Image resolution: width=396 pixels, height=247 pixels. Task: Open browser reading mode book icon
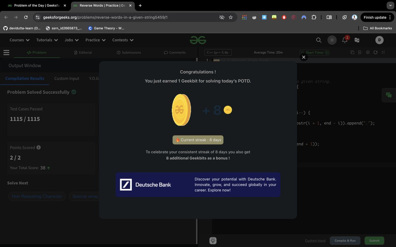[x=329, y=17]
